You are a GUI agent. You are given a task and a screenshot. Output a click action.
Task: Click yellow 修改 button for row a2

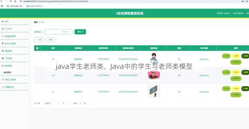pyautogui.click(x=236, y=72)
